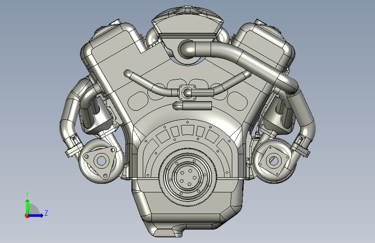Click the green Y axis of the triad

click(x=27, y=207)
